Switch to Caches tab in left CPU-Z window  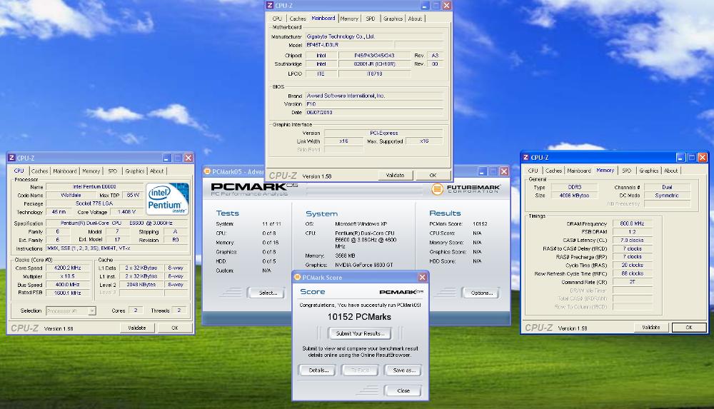(x=39, y=171)
